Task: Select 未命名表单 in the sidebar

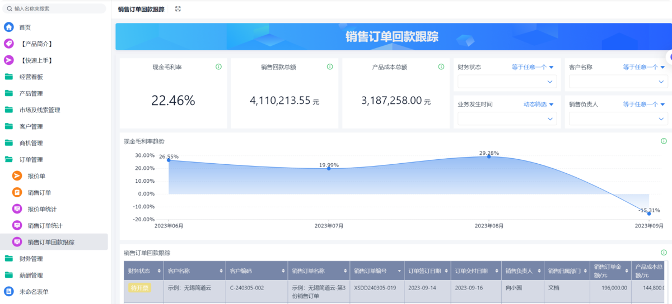Action: (x=34, y=292)
